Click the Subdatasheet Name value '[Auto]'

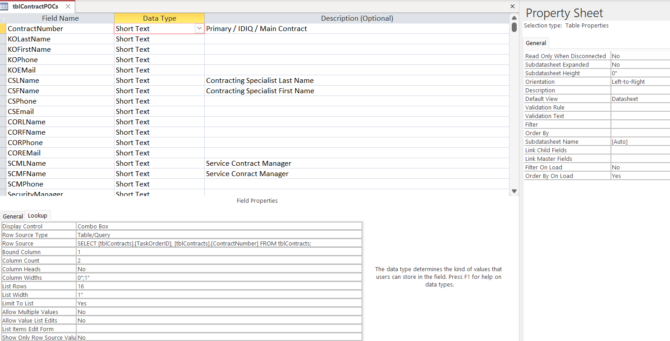tap(640, 142)
